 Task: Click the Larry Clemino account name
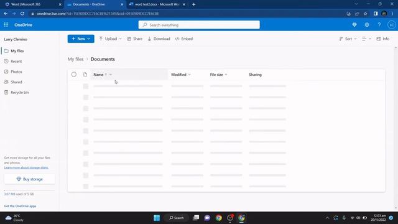(x=16, y=39)
